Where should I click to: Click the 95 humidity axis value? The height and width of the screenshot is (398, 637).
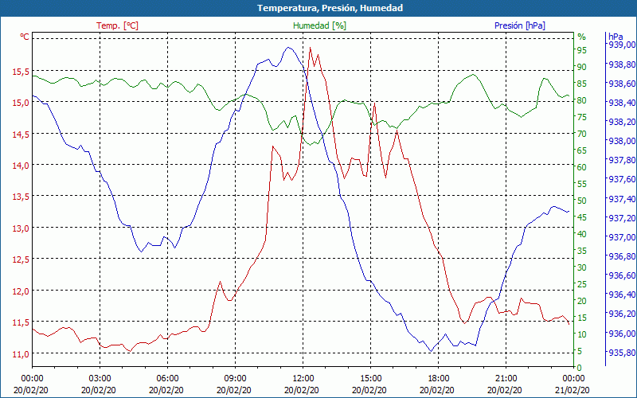tap(582, 50)
